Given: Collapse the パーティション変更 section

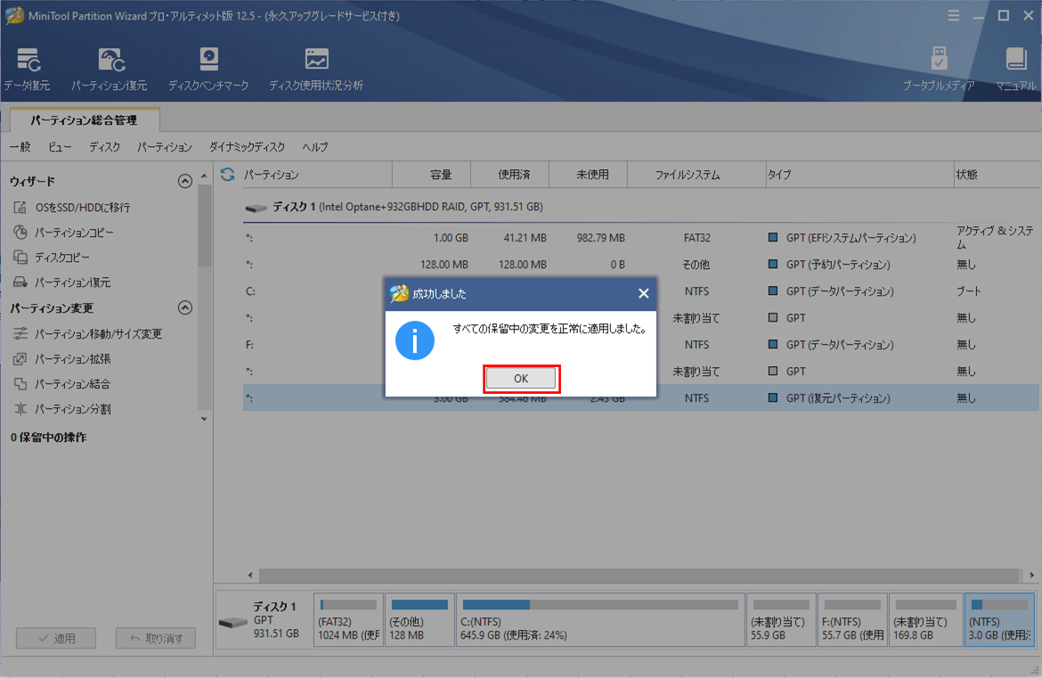Looking at the screenshot, I should click(185, 308).
